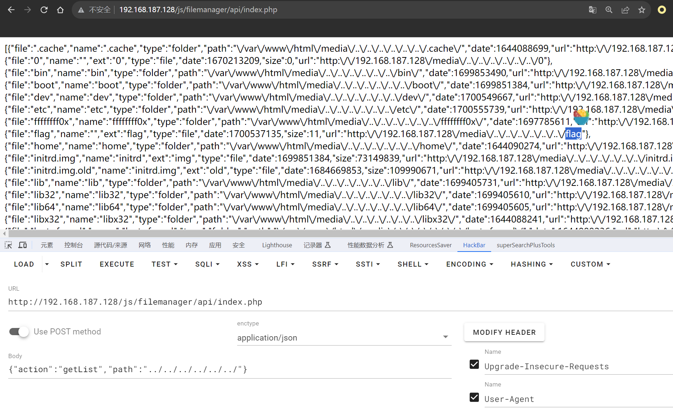Image resolution: width=673 pixels, height=408 pixels.
Task: Open the HASHING dropdown menu
Action: pyautogui.click(x=532, y=264)
